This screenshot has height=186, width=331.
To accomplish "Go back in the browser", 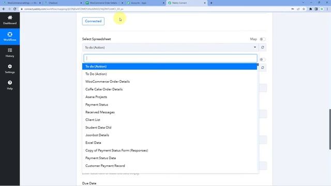I will [x=4, y=9].
